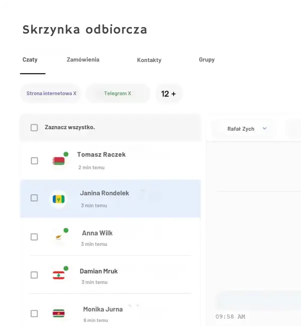The height and width of the screenshot is (326, 301).
Task: Tick the checkbox beside Tomasz Raczek
Action: pos(34,161)
